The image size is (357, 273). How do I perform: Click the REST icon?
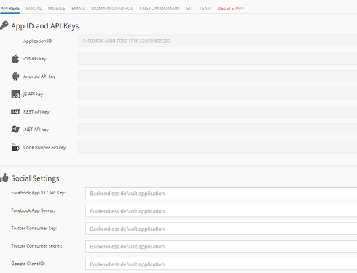15,111
